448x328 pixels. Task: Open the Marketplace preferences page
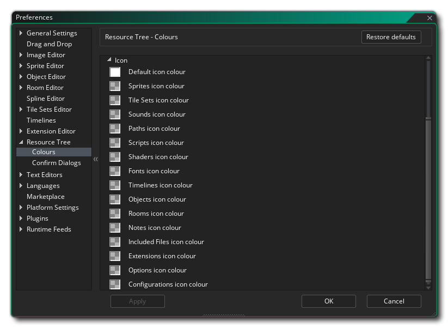[45, 196]
